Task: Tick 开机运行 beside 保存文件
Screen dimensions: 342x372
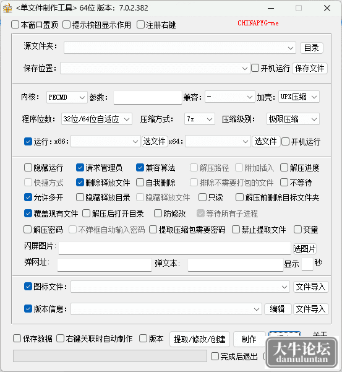Action: click(x=255, y=68)
